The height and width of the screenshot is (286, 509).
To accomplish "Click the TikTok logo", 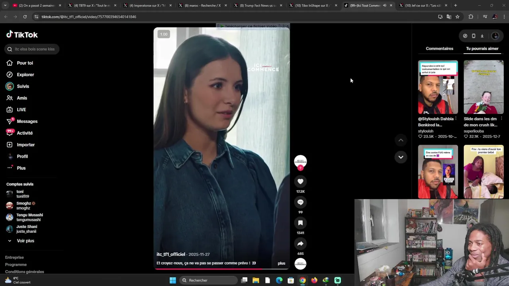I will (x=22, y=35).
